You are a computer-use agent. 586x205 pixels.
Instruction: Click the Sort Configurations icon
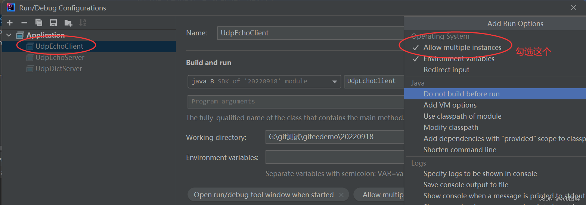[x=83, y=23]
